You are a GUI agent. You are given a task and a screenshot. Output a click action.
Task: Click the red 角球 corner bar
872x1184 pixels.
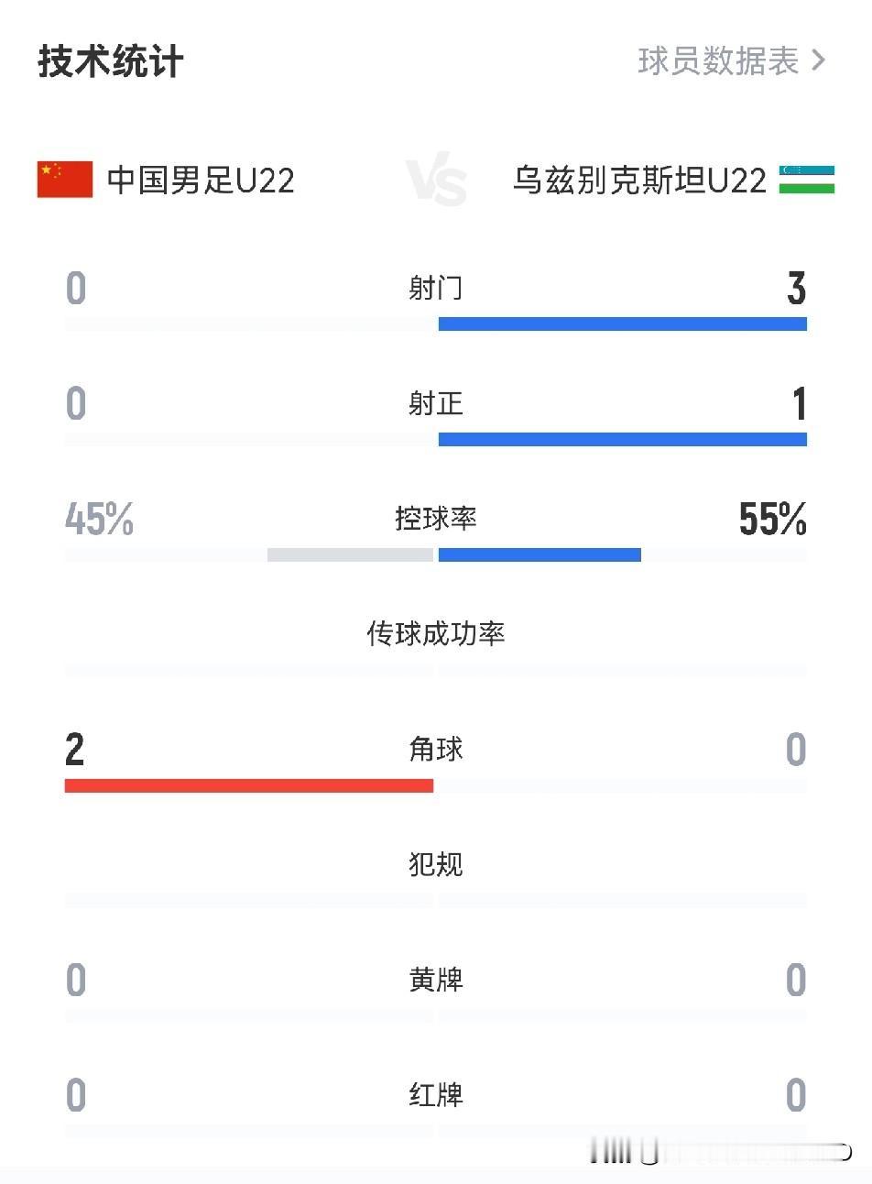(x=249, y=785)
